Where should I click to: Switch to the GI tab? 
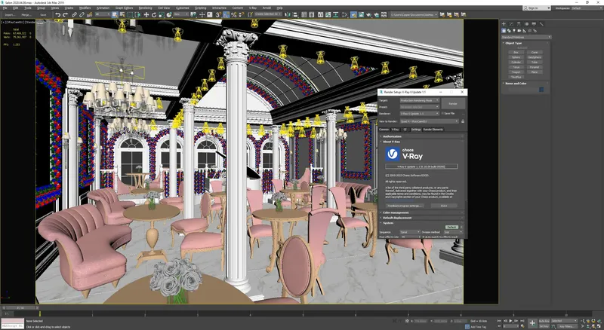pos(405,130)
